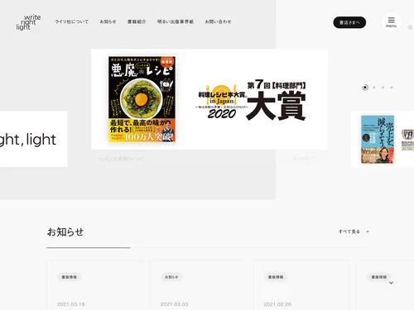
Task: Select the second slider pagination dot
Action: 374,88
